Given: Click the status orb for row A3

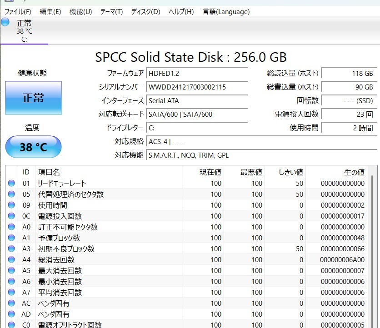Looking at the screenshot, I should 11,249.
